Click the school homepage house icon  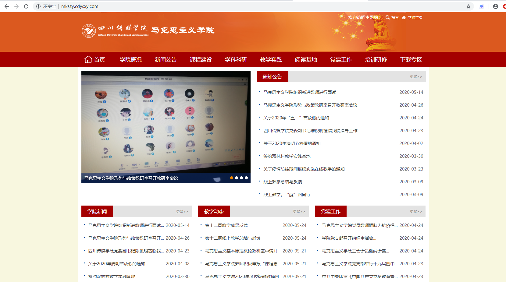point(404,18)
